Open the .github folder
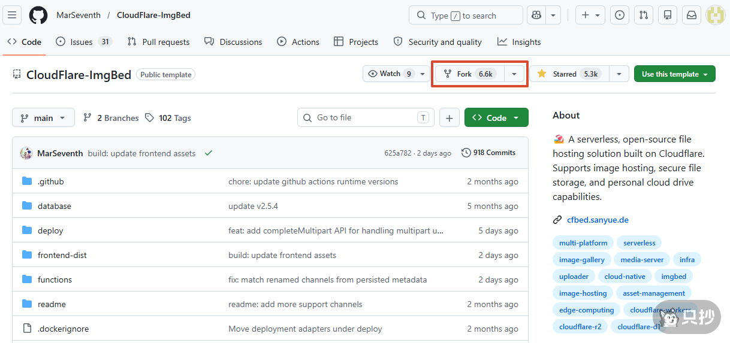 [50, 181]
